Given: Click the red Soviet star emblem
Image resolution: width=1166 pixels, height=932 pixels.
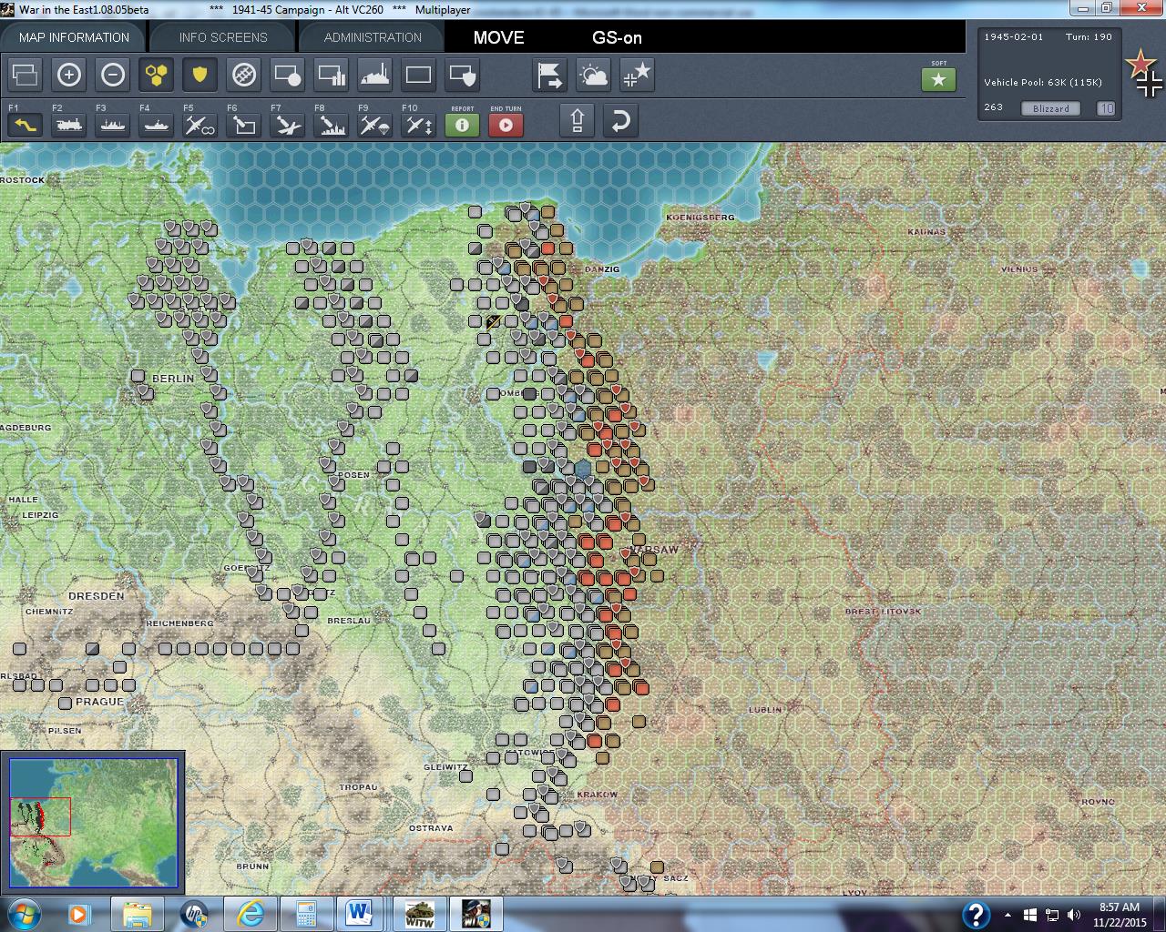Looking at the screenshot, I should pyautogui.click(x=1140, y=64).
